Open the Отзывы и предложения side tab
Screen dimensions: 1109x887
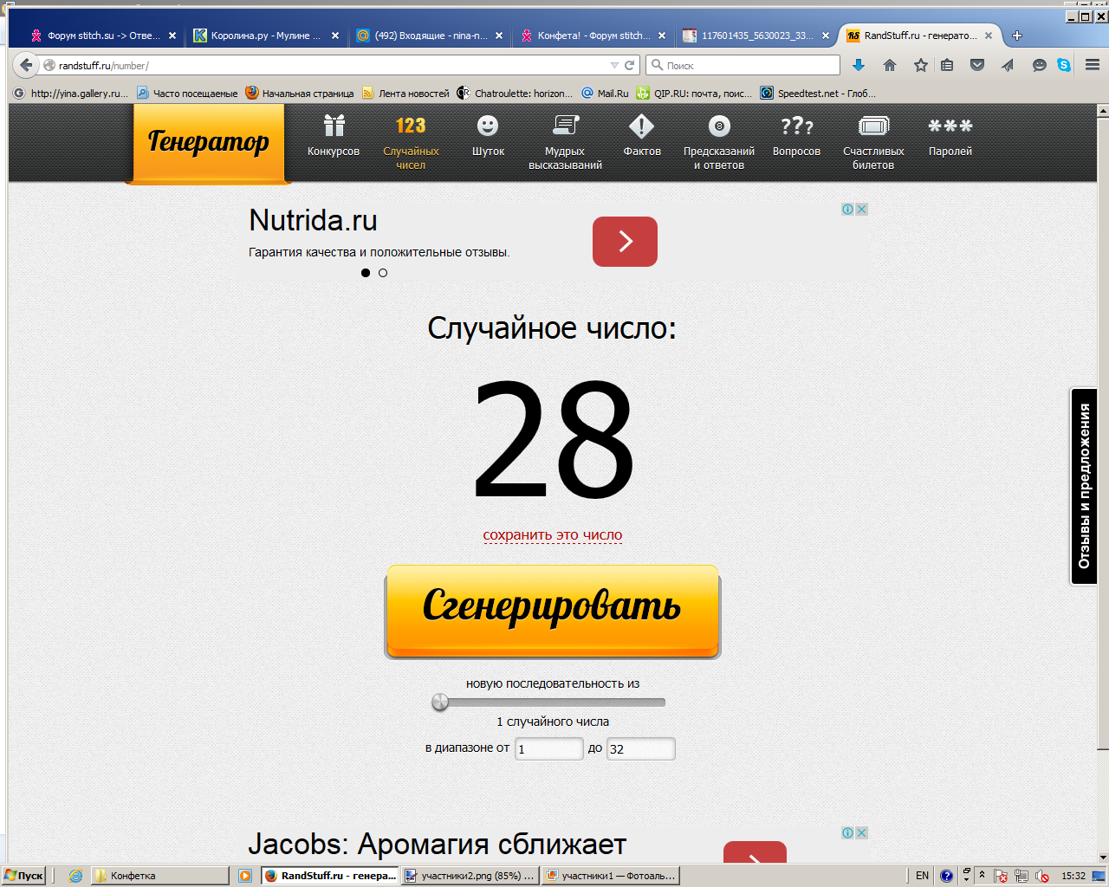(1084, 486)
